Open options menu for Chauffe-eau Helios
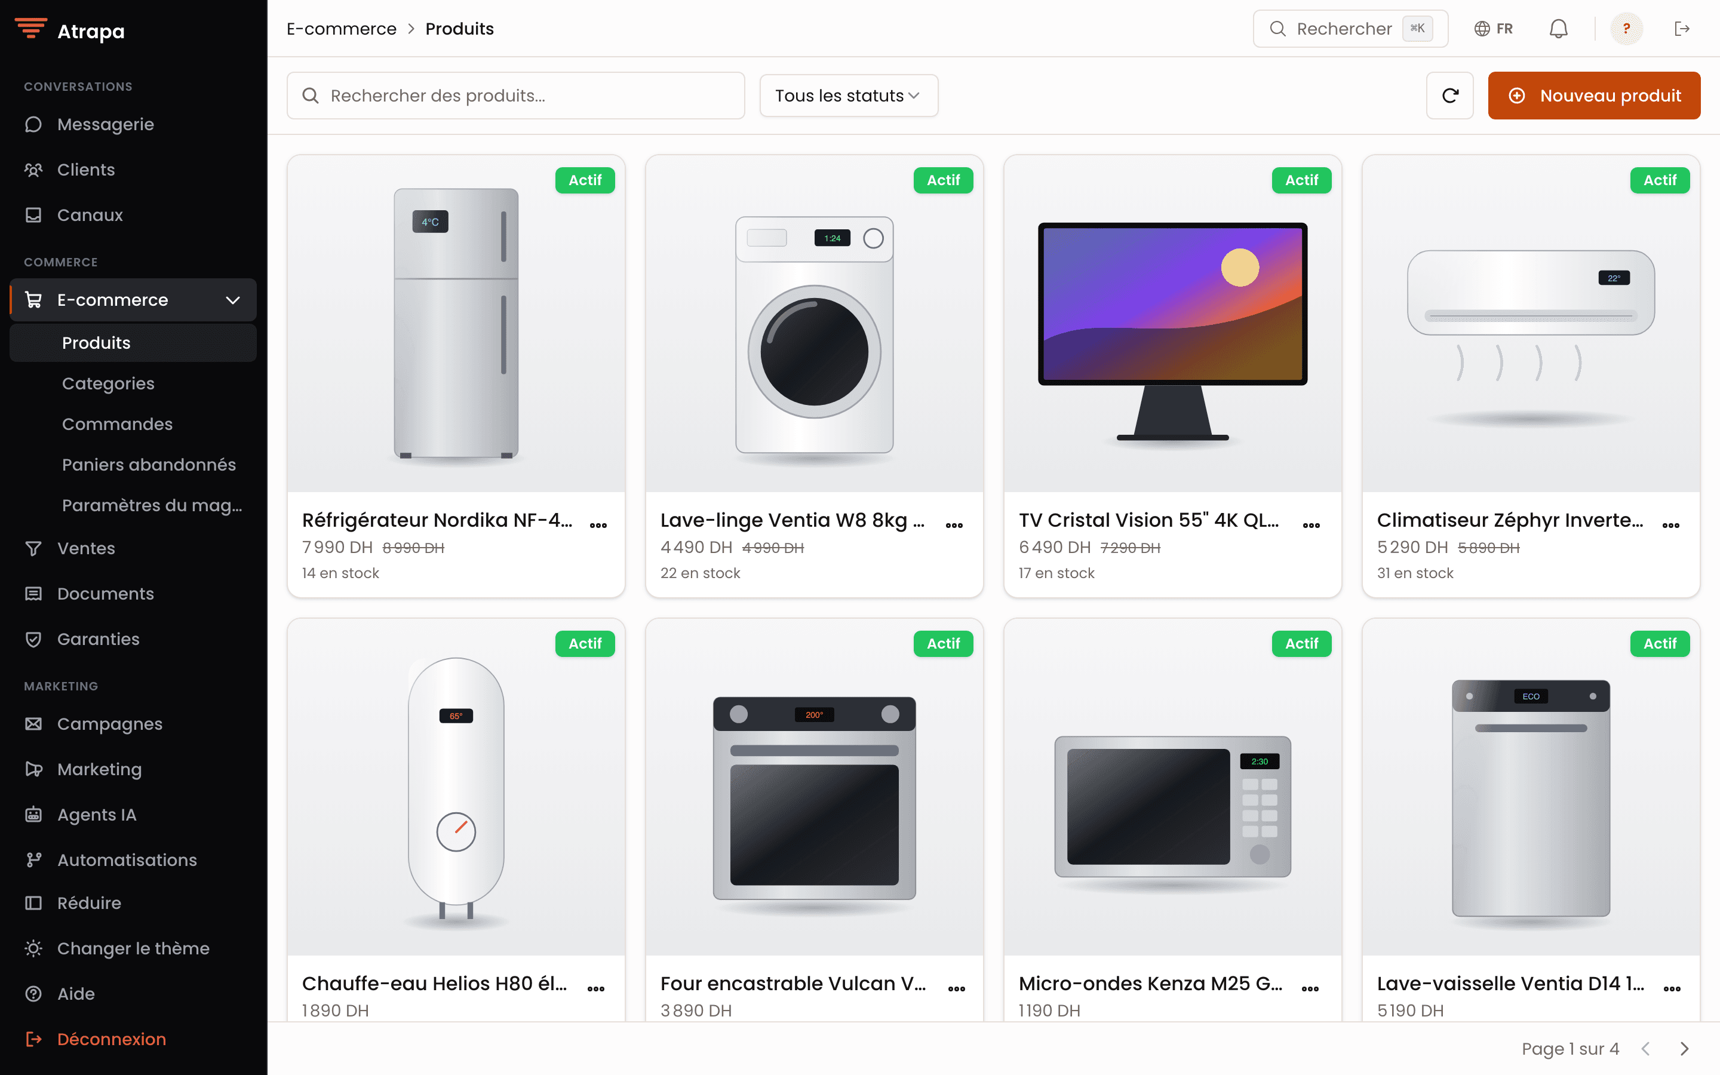The height and width of the screenshot is (1075, 1720). (595, 989)
